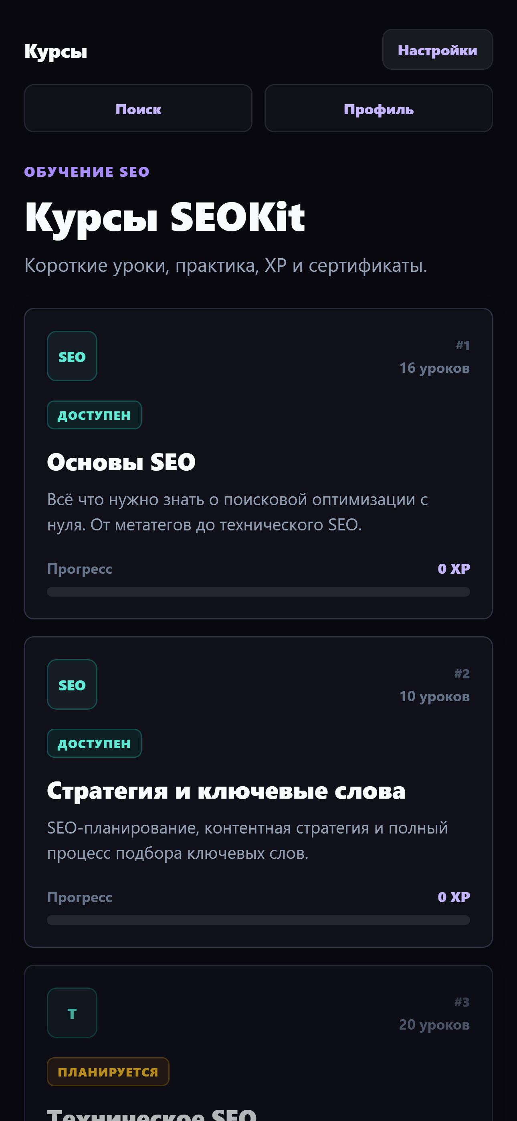Click the progress bar of Стратегия course
The width and height of the screenshot is (517, 1121).
[258, 920]
